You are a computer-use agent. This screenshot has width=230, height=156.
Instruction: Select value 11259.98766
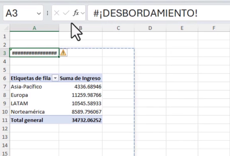tap(81, 95)
